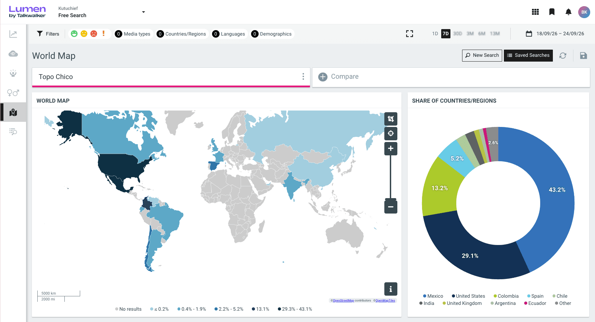The height and width of the screenshot is (322, 595).
Task: Open the BK user avatar menu
Action: (584, 12)
